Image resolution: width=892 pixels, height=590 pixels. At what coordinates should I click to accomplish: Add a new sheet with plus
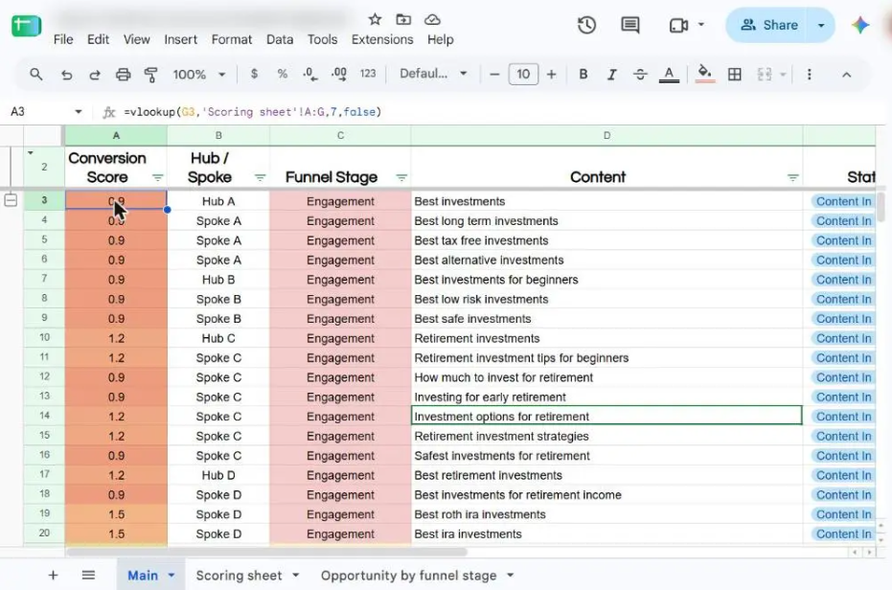click(x=53, y=576)
